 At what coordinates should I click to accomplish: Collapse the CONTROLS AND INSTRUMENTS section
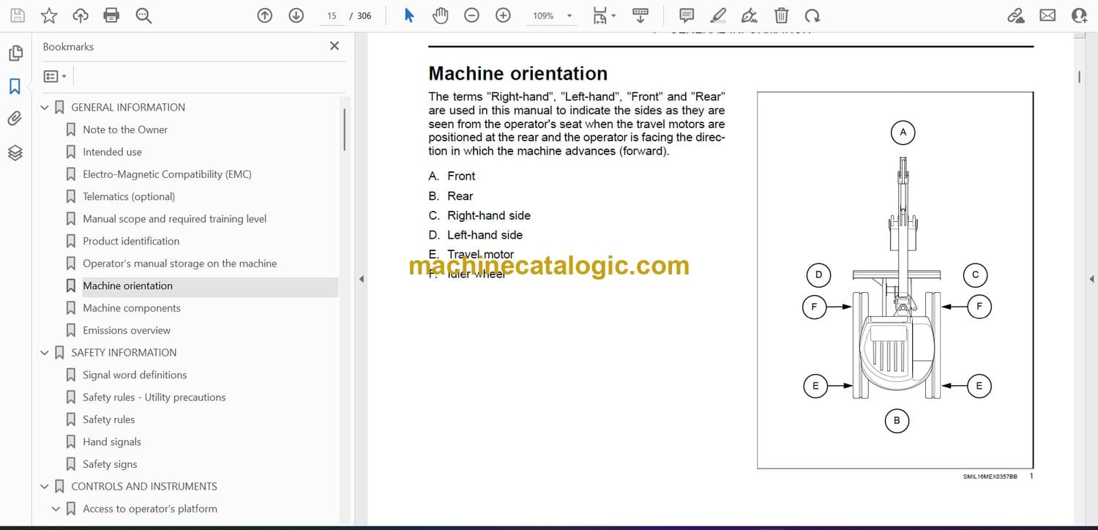pyautogui.click(x=45, y=487)
